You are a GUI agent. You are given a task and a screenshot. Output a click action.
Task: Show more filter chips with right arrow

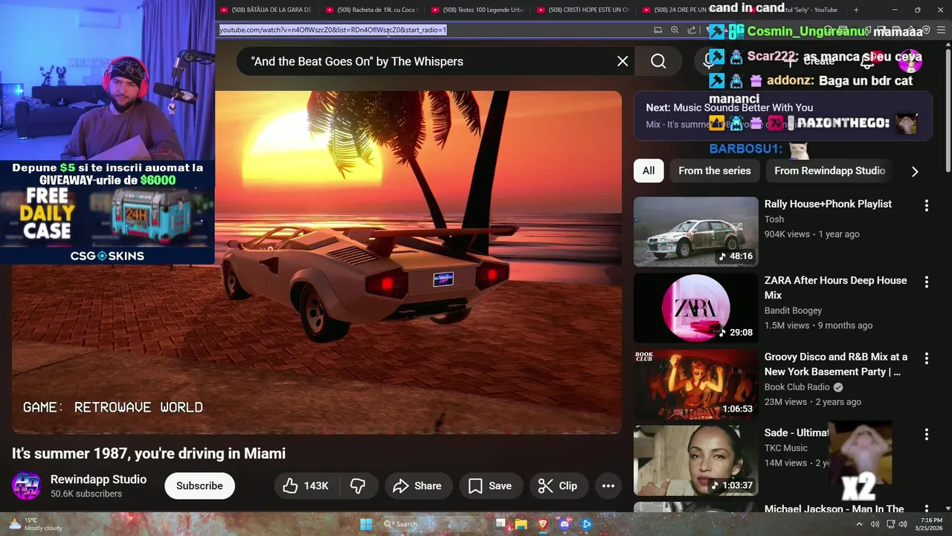(x=915, y=171)
